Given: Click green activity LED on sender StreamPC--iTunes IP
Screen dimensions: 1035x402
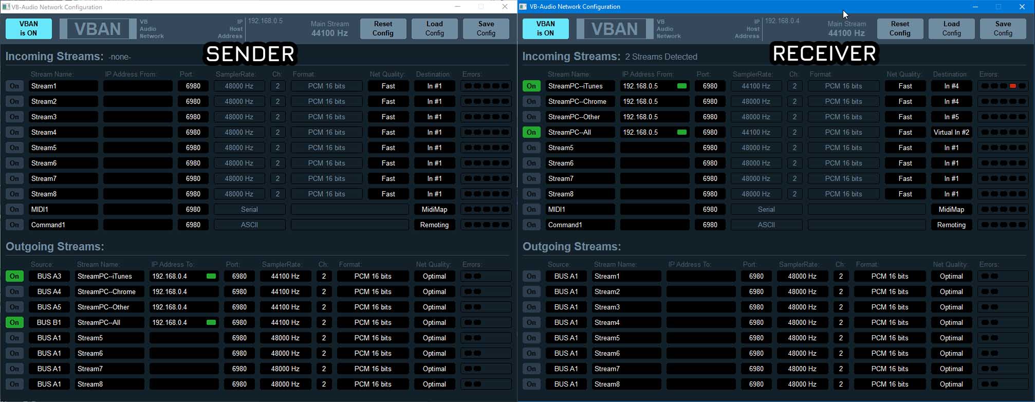Looking at the screenshot, I should pyautogui.click(x=211, y=276).
